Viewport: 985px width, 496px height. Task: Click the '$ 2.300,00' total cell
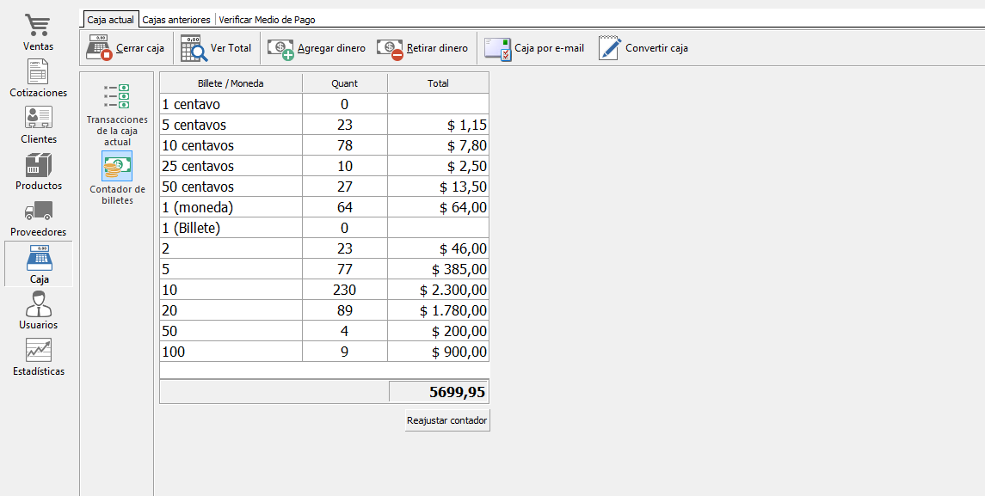438,290
